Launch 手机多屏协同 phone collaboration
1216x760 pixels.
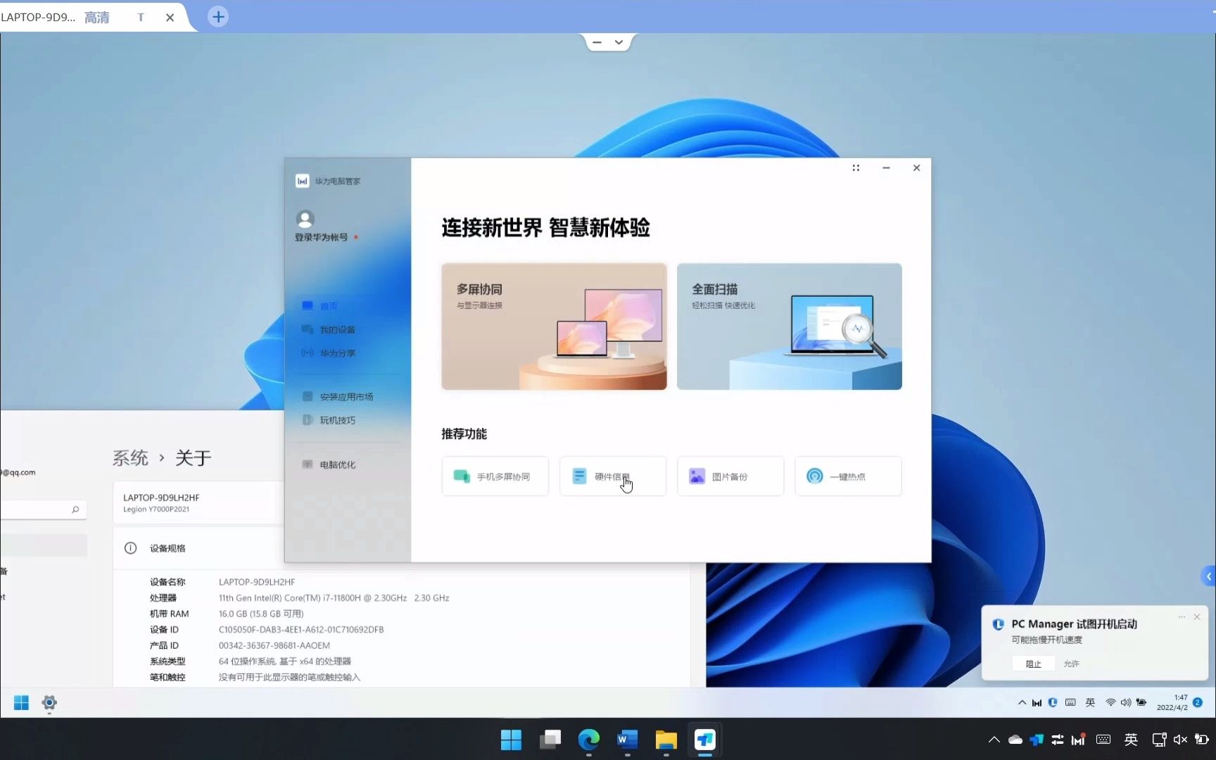494,476
